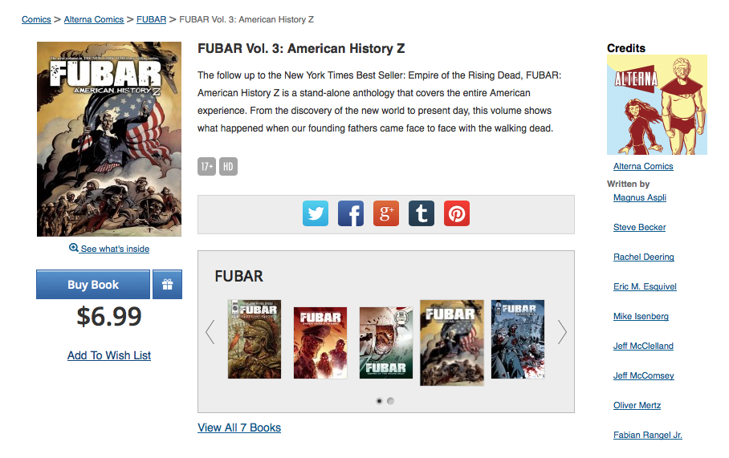Add To Wish List link

click(109, 355)
